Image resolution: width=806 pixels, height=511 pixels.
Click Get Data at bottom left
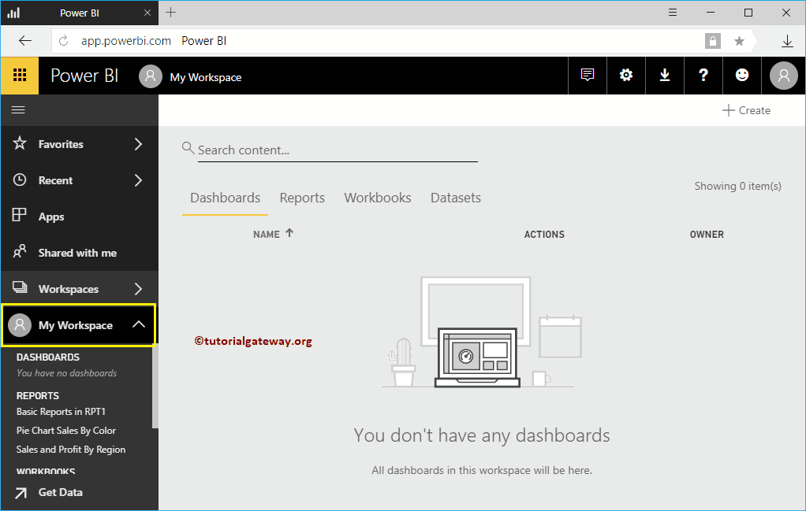[60, 493]
